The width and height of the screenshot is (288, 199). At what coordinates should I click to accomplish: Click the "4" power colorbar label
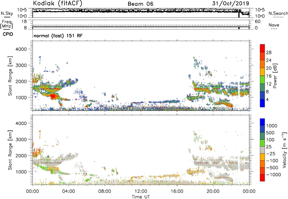tap(267, 99)
